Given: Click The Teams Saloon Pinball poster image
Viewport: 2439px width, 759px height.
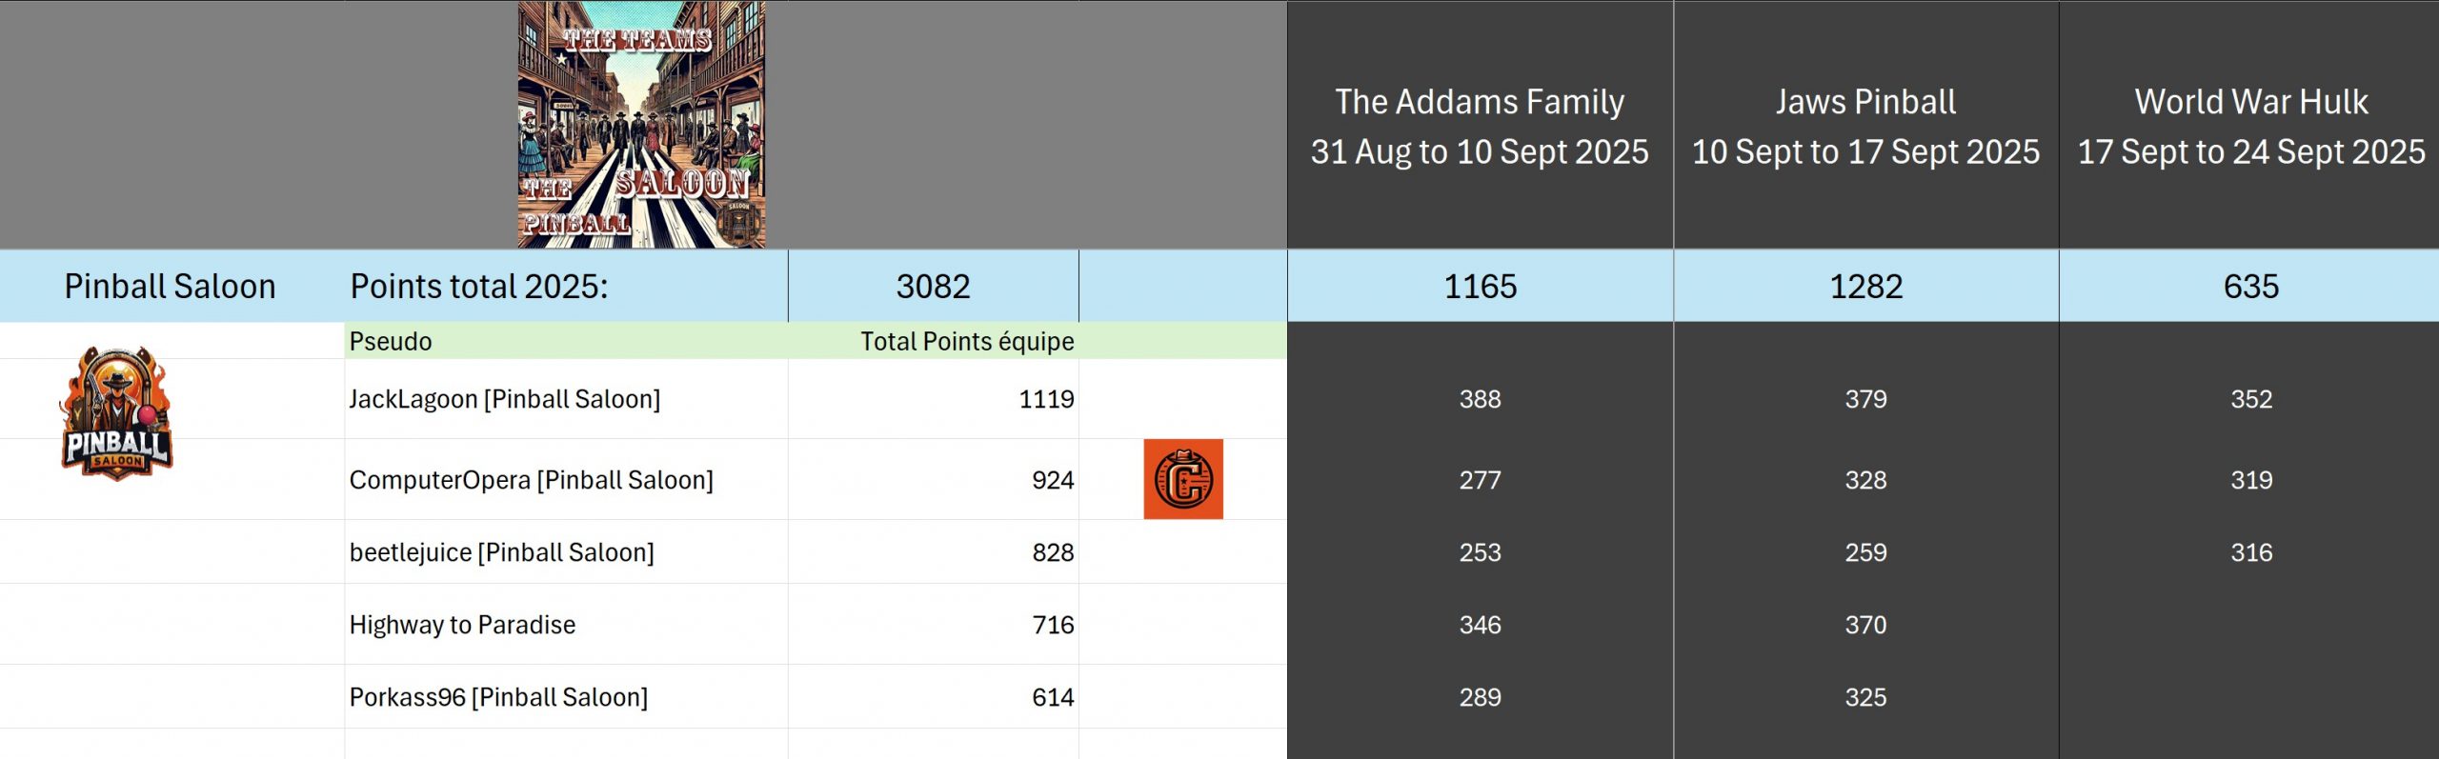Looking at the screenshot, I should 641,125.
